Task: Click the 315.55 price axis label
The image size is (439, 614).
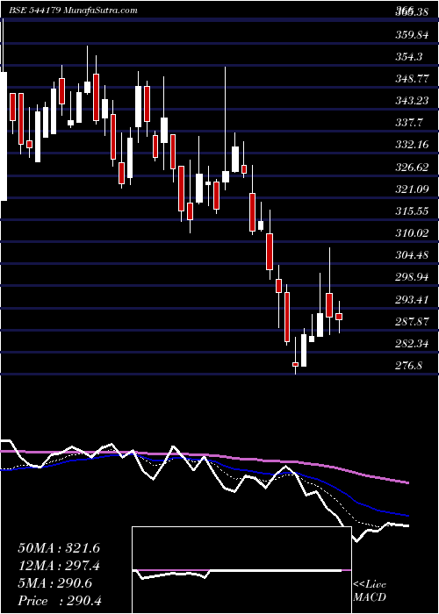Action: click(411, 211)
